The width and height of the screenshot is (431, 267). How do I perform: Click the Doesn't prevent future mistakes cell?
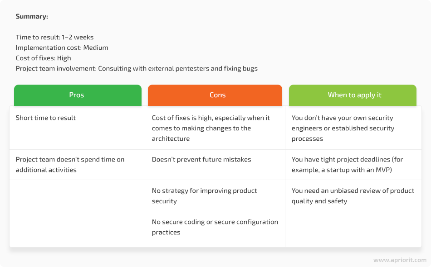click(215, 165)
